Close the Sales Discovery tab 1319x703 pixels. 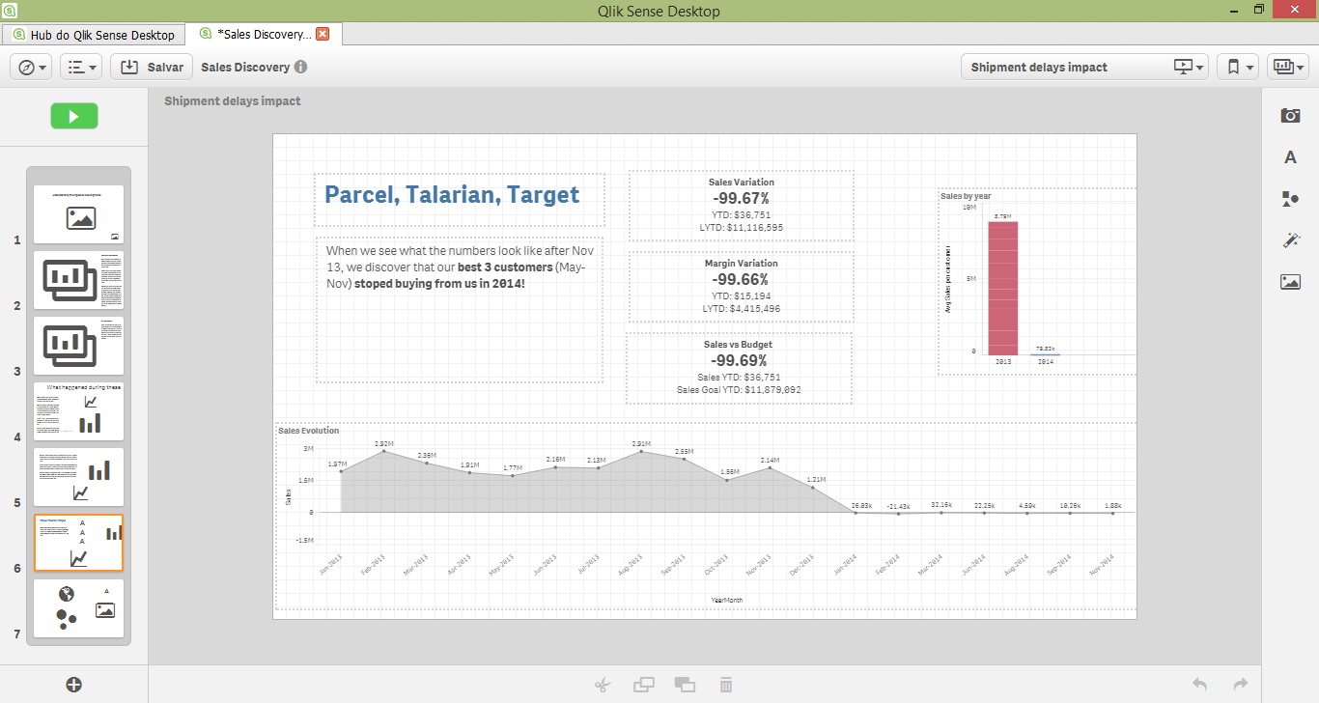323,34
